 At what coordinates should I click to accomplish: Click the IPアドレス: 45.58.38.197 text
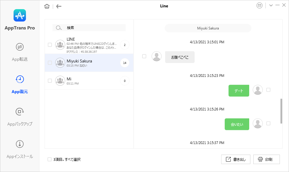[82, 52]
